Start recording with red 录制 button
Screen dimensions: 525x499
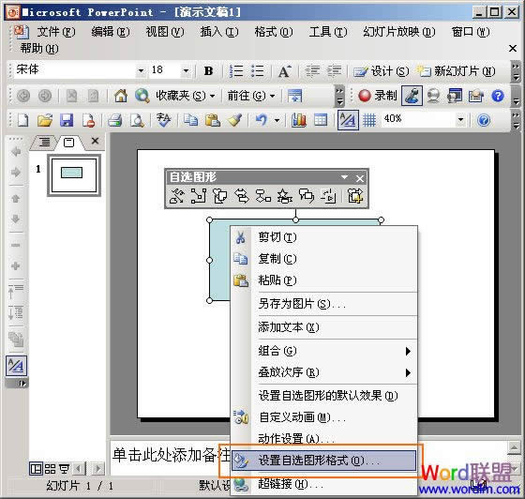point(377,96)
